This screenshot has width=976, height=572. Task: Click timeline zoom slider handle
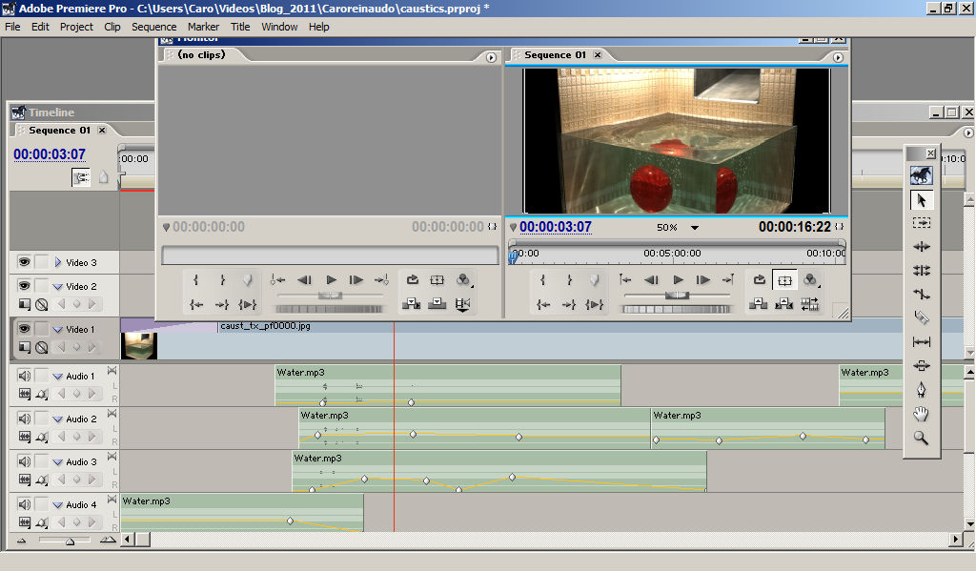[70, 541]
